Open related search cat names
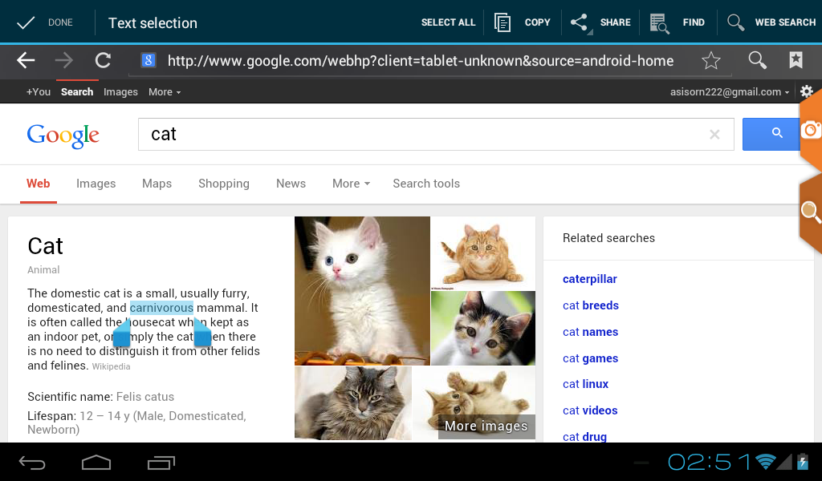The width and height of the screenshot is (822, 481). click(x=590, y=332)
